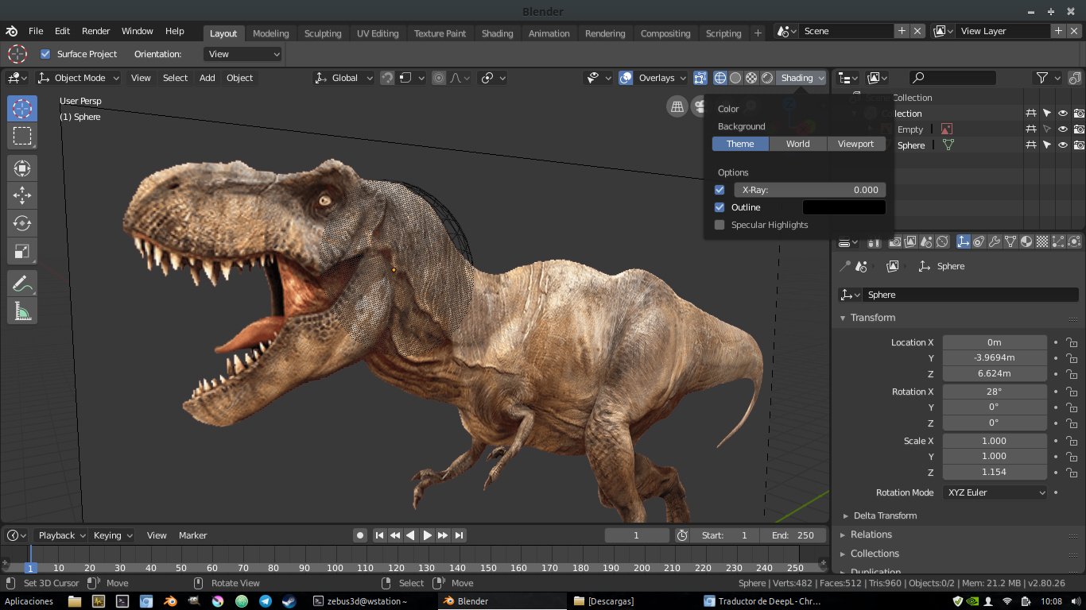Image resolution: width=1086 pixels, height=610 pixels.
Task: Open the Output properties tab
Action: 911,241
